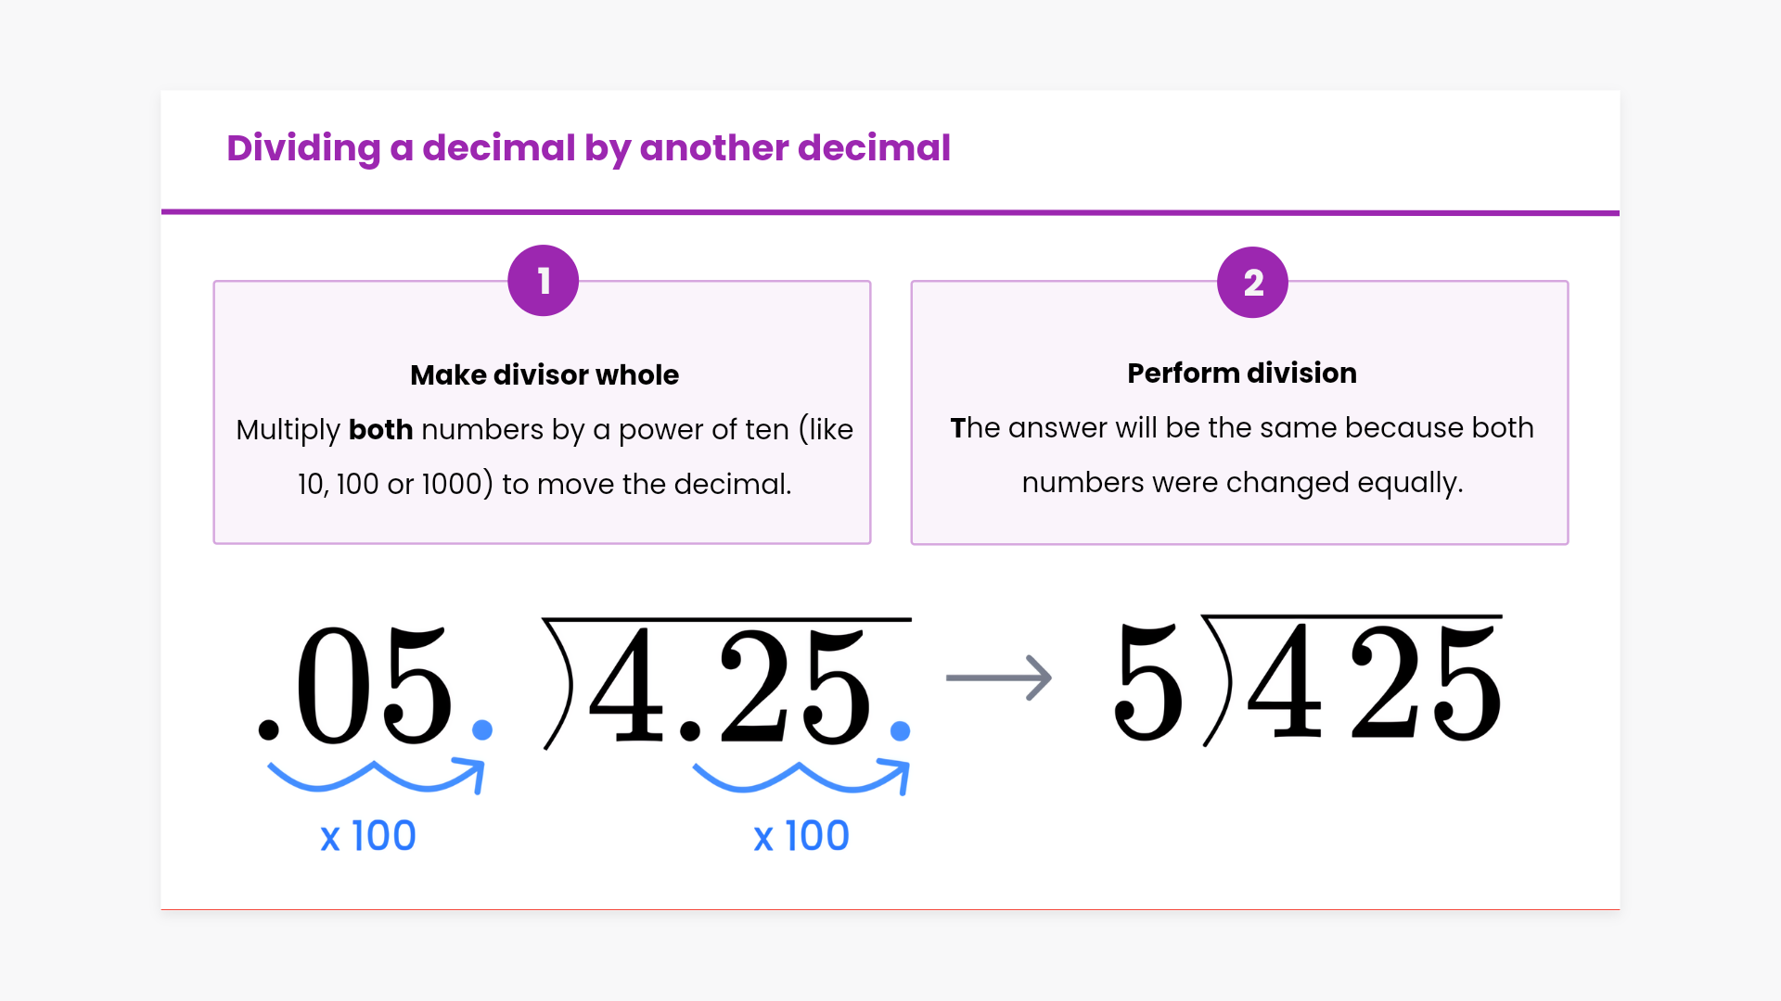
Task: Click the purple horizontal line under the title
Action: point(890,212)
